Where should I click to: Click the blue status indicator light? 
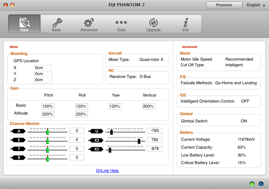(x=261, y=184)
